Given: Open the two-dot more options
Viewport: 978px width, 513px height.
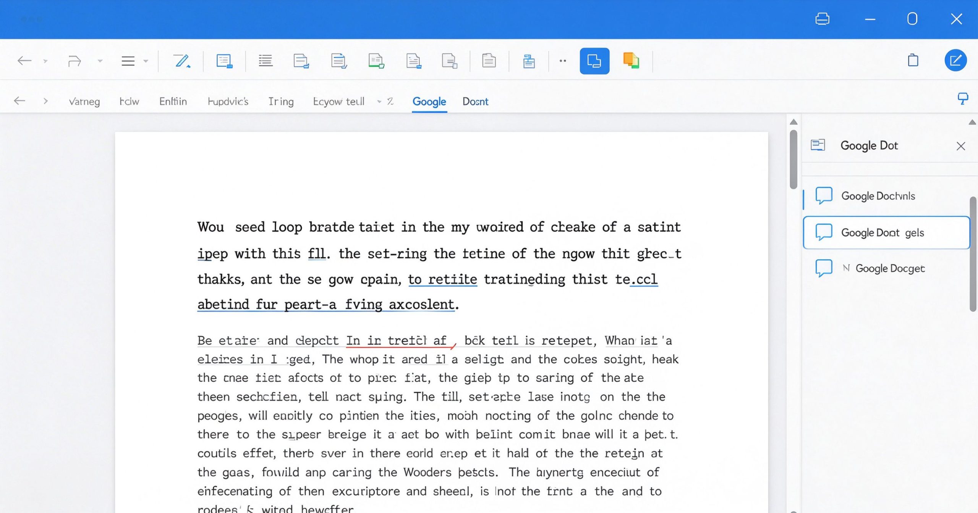Looking at the screenshot, I should 563,61.
